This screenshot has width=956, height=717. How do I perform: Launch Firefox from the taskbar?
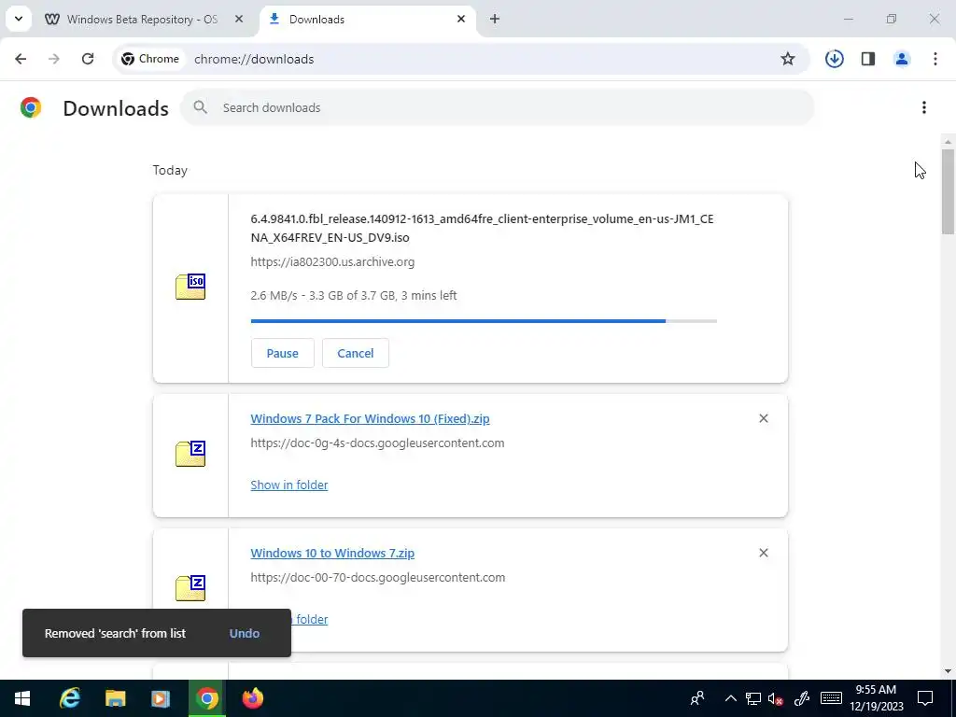(x=252, y=698)
